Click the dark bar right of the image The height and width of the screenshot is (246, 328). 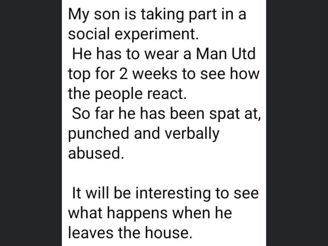[297, 123]
